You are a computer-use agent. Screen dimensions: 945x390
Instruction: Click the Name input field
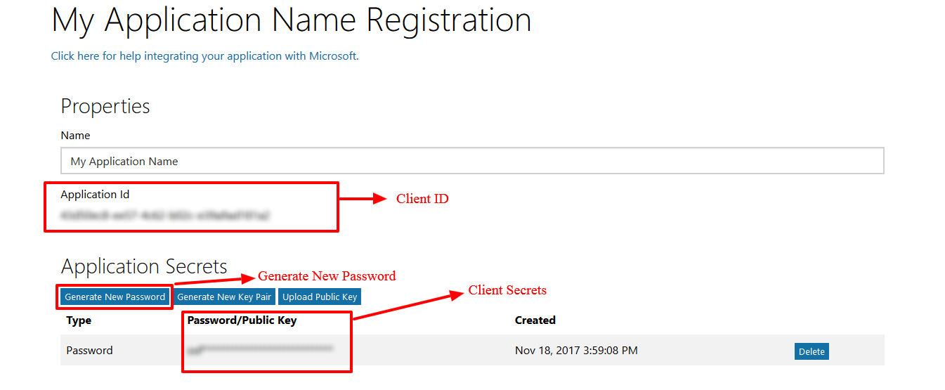tap(471, 161)
